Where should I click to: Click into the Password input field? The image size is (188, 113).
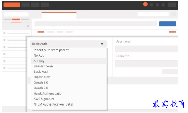147,63
